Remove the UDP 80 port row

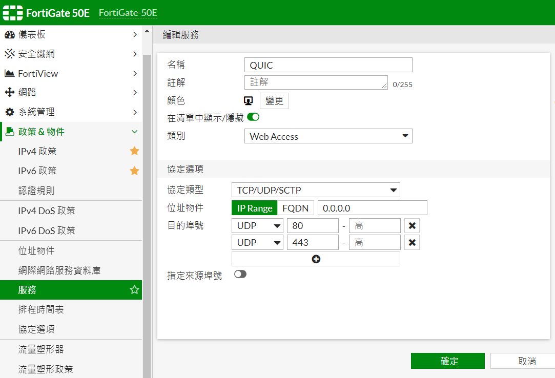click(412, 226)
